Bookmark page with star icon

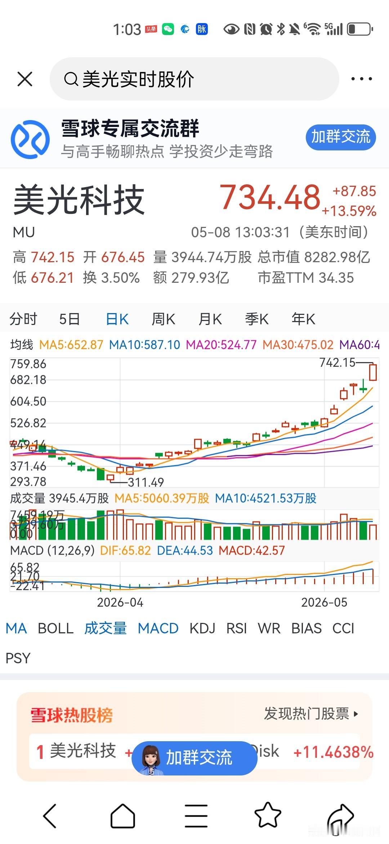pyautogui.click(x=268, y=815)
